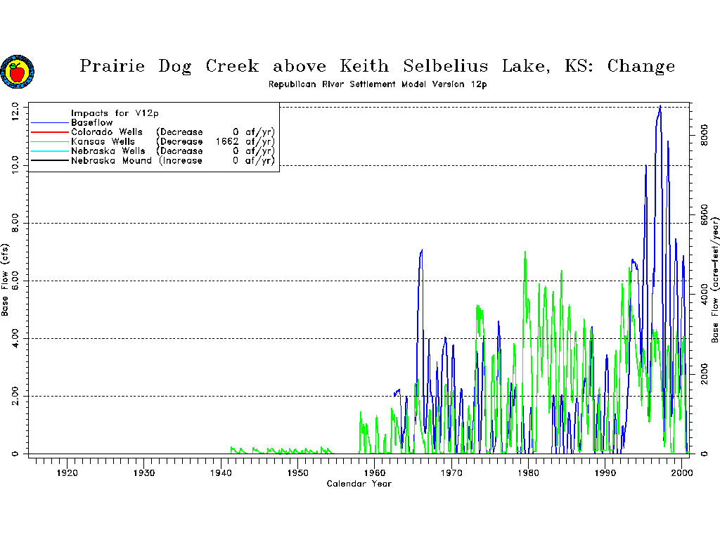Click the 1930 x-axis tick label
The width and height of the screenshot is (720, 540).
pos(143,473)
